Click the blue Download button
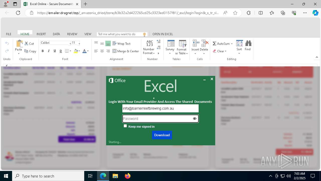This screenshot has width=321, height=181. click(x=162, y=135)
